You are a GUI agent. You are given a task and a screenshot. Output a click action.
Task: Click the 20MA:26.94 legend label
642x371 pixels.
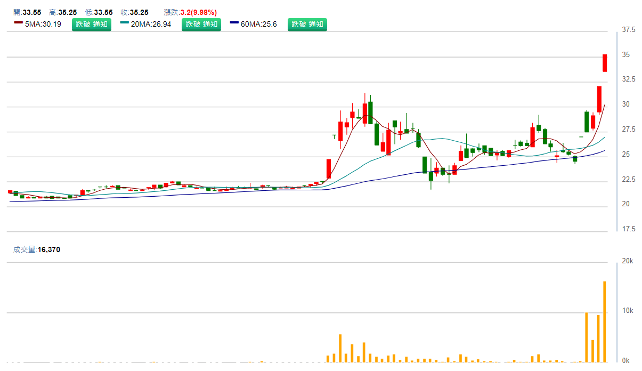click(x=152, y=24)
